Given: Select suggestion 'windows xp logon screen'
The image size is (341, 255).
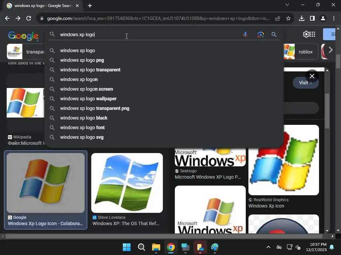Looking at the screenshot, I should click(164, 89).
